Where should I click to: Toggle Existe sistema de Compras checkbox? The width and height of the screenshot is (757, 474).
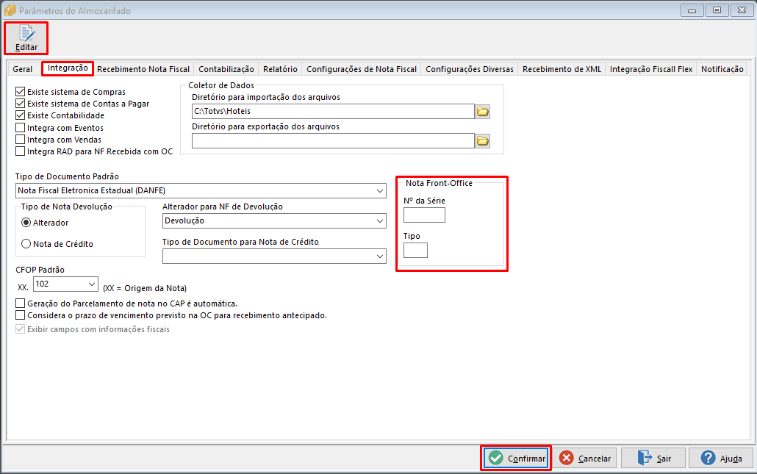[21, 92]
